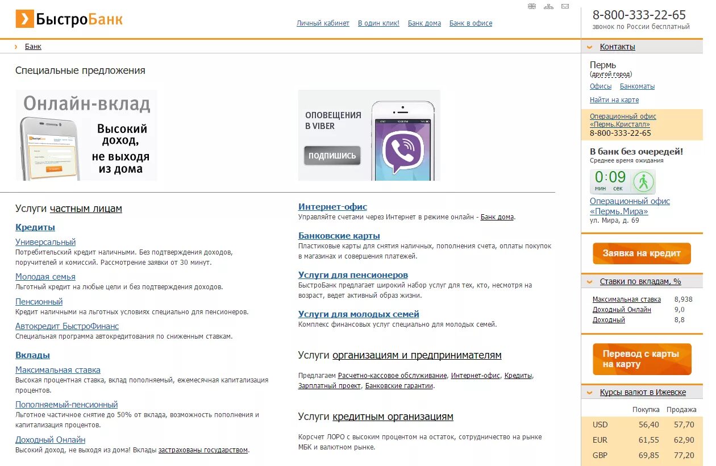Open the Банкоматы link
Image resolution: width=716 pixels, height=466 pixels.
point(637,86)
